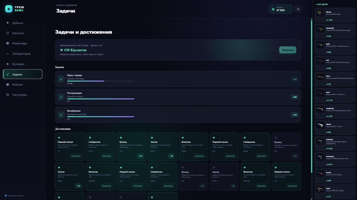Open the USP-S drop thumbnail from zonphods
Viewport: 357px width, 200px height.
(320, 109)
